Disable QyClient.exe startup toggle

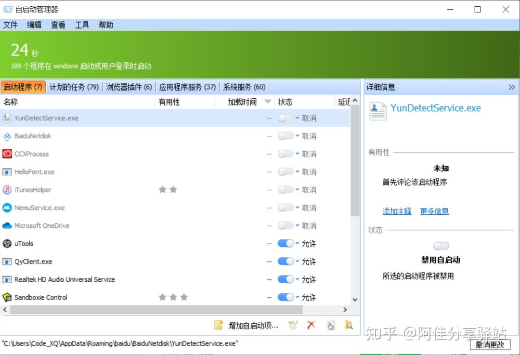tap(286, 262)
